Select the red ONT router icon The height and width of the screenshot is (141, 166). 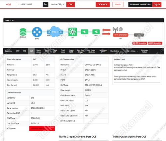click(x=121, y=35)
